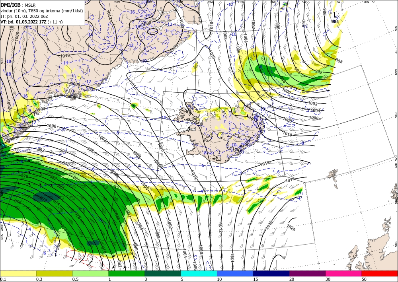Click the '0W' longitude label
The height and width of the screenshot is (282, 398).
click(338, 2)
